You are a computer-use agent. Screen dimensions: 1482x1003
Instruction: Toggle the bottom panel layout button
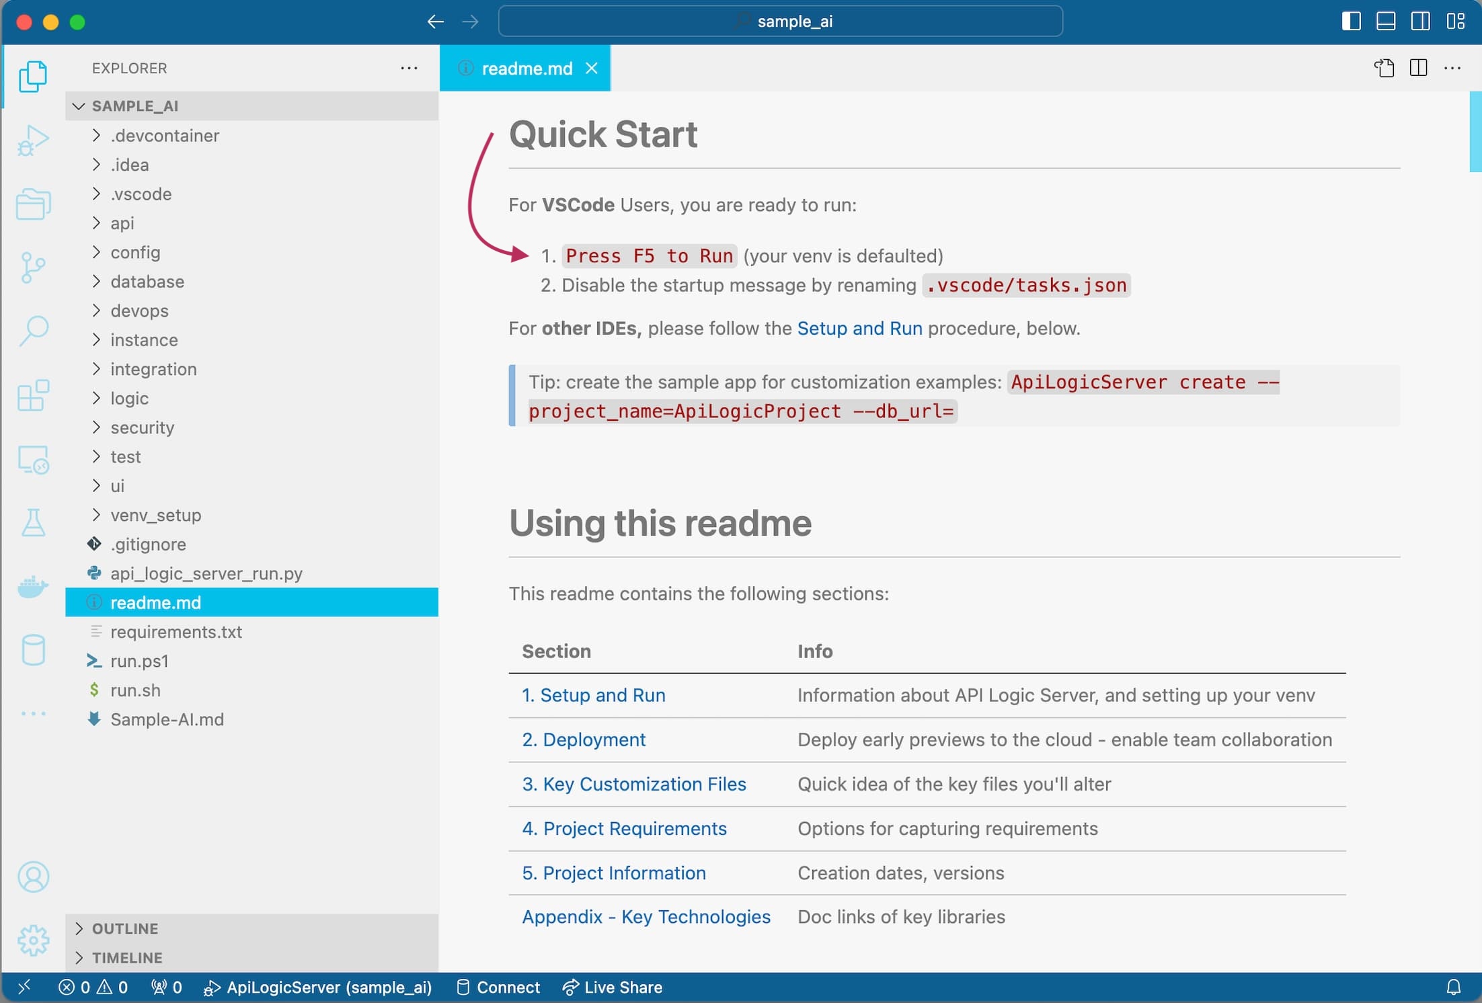[1386, 22]
